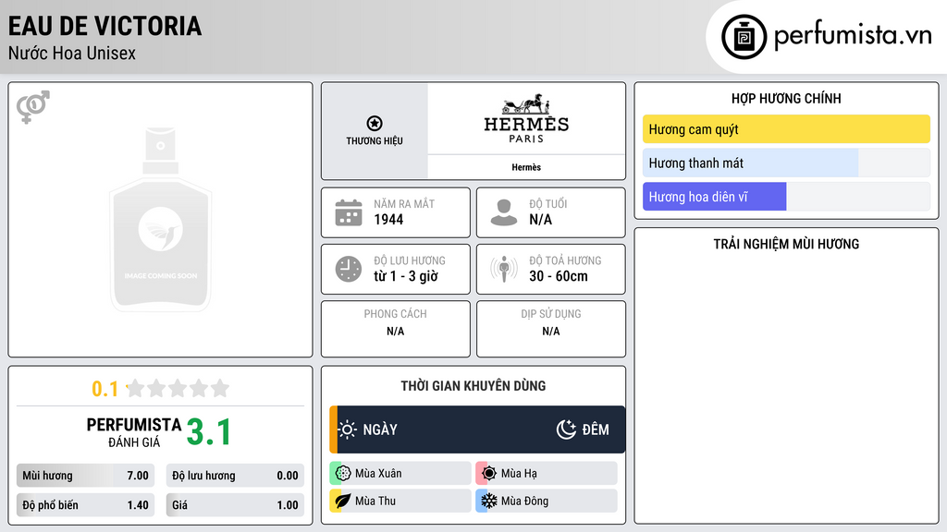Select the Mùa Xuân season tag
The height and width of the screenshot is (532, 947).
pyautogui.click(x=400, y=474)
